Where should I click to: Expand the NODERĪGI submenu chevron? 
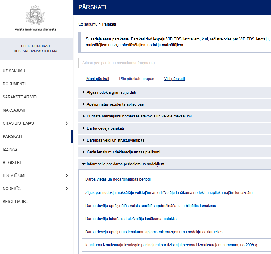click(67, 189)
